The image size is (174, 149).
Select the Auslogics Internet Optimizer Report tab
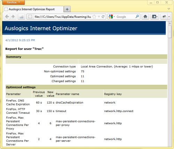pos(33,9)
